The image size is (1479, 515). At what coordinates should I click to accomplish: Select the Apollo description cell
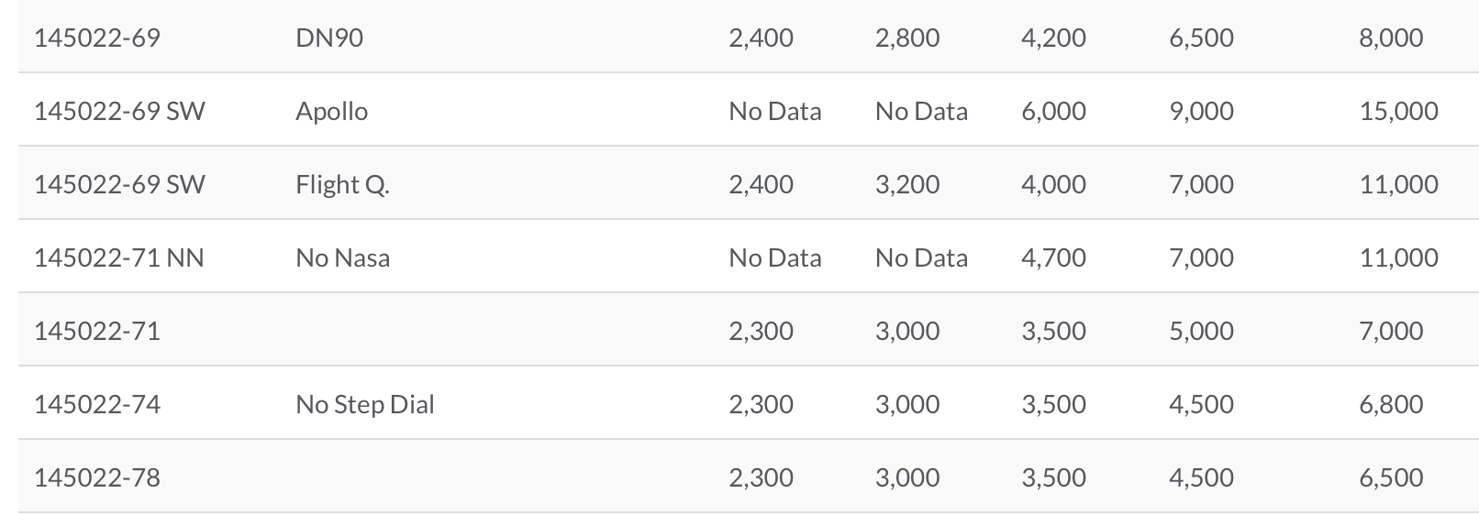coord(331,111)
